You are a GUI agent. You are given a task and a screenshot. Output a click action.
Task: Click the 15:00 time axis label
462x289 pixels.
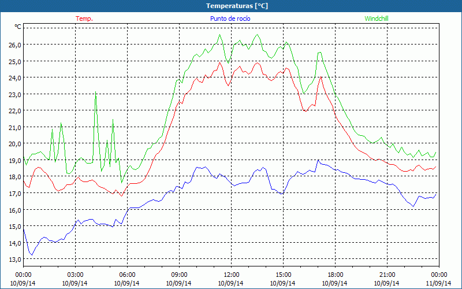(x=283, y=275)
